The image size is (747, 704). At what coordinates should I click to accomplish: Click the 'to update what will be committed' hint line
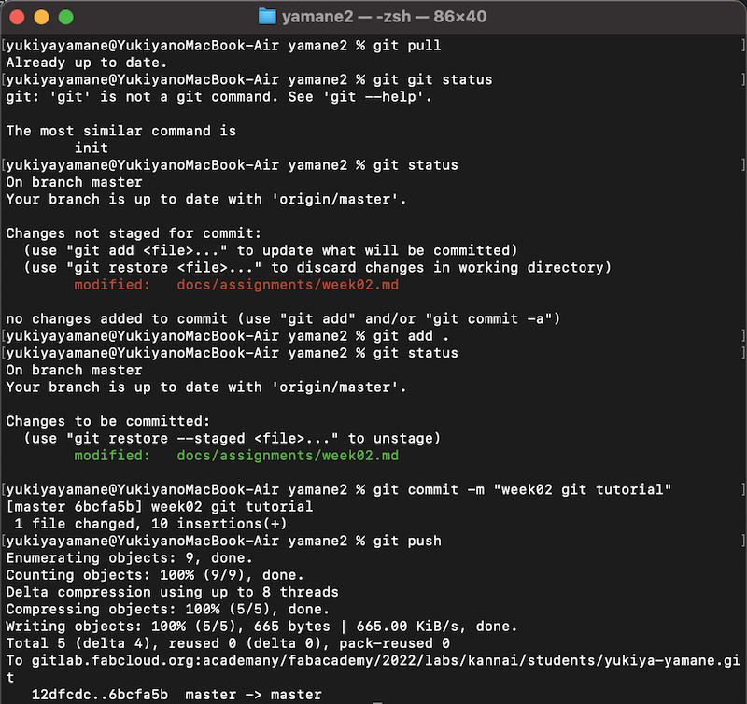point(271,250)
